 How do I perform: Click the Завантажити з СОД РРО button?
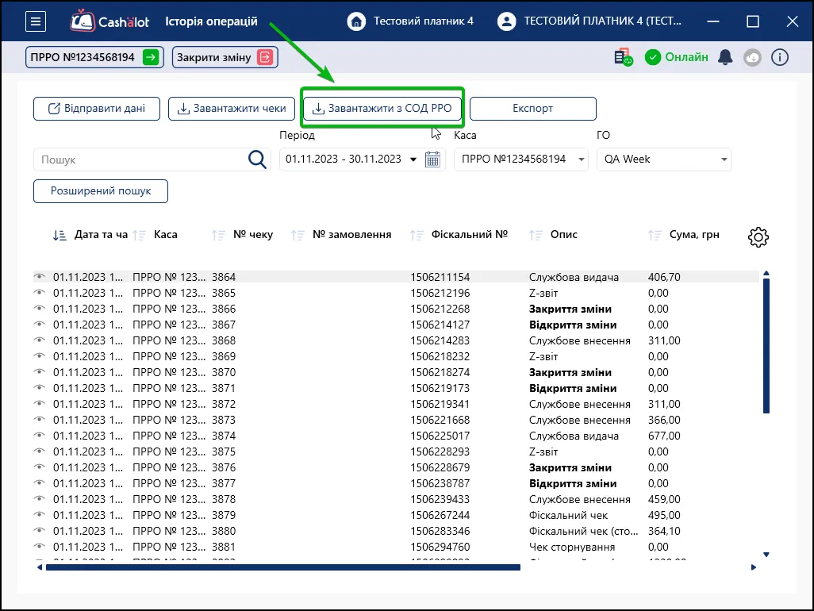[x=382, y=109]
